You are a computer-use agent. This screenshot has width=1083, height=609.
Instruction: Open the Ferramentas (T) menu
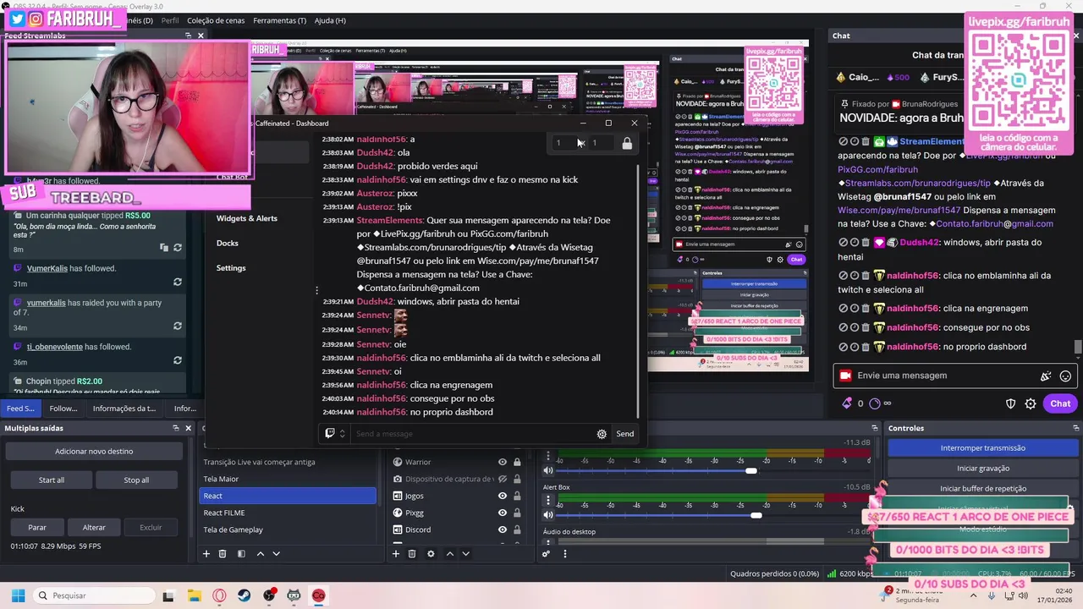click(x=279, y=20)
